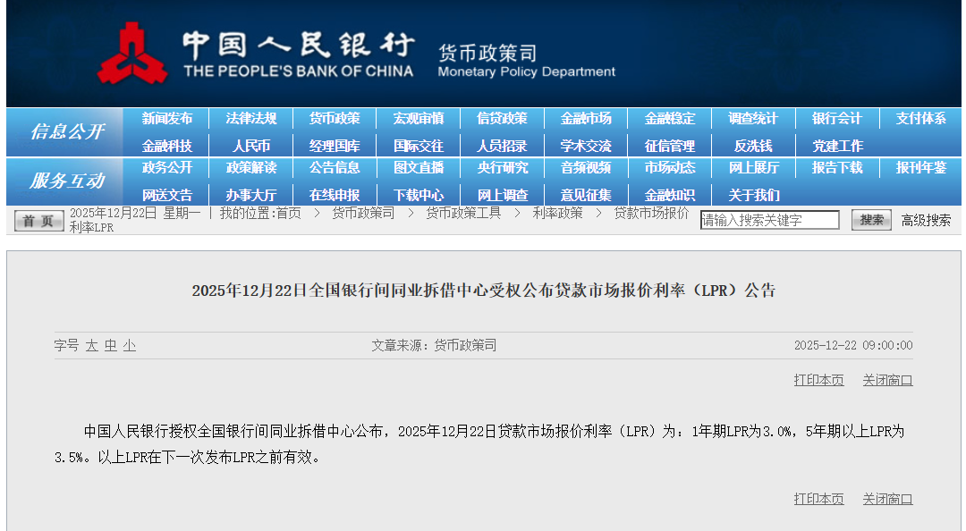Image resolution: width=966 pixels, height=531 pixels.
Task: Go to 下载中心 in the navigation
Action: 419,195
